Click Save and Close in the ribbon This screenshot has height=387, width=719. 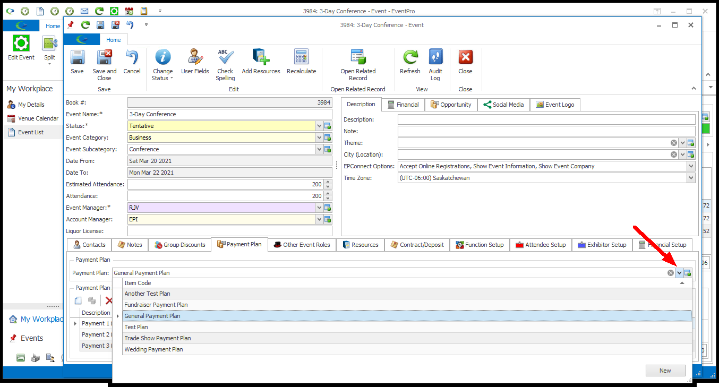[104, 65]
